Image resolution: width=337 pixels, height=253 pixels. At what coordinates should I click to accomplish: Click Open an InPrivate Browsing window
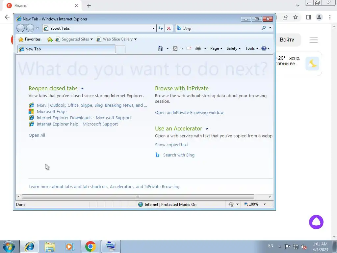click(x=189, y=113)
